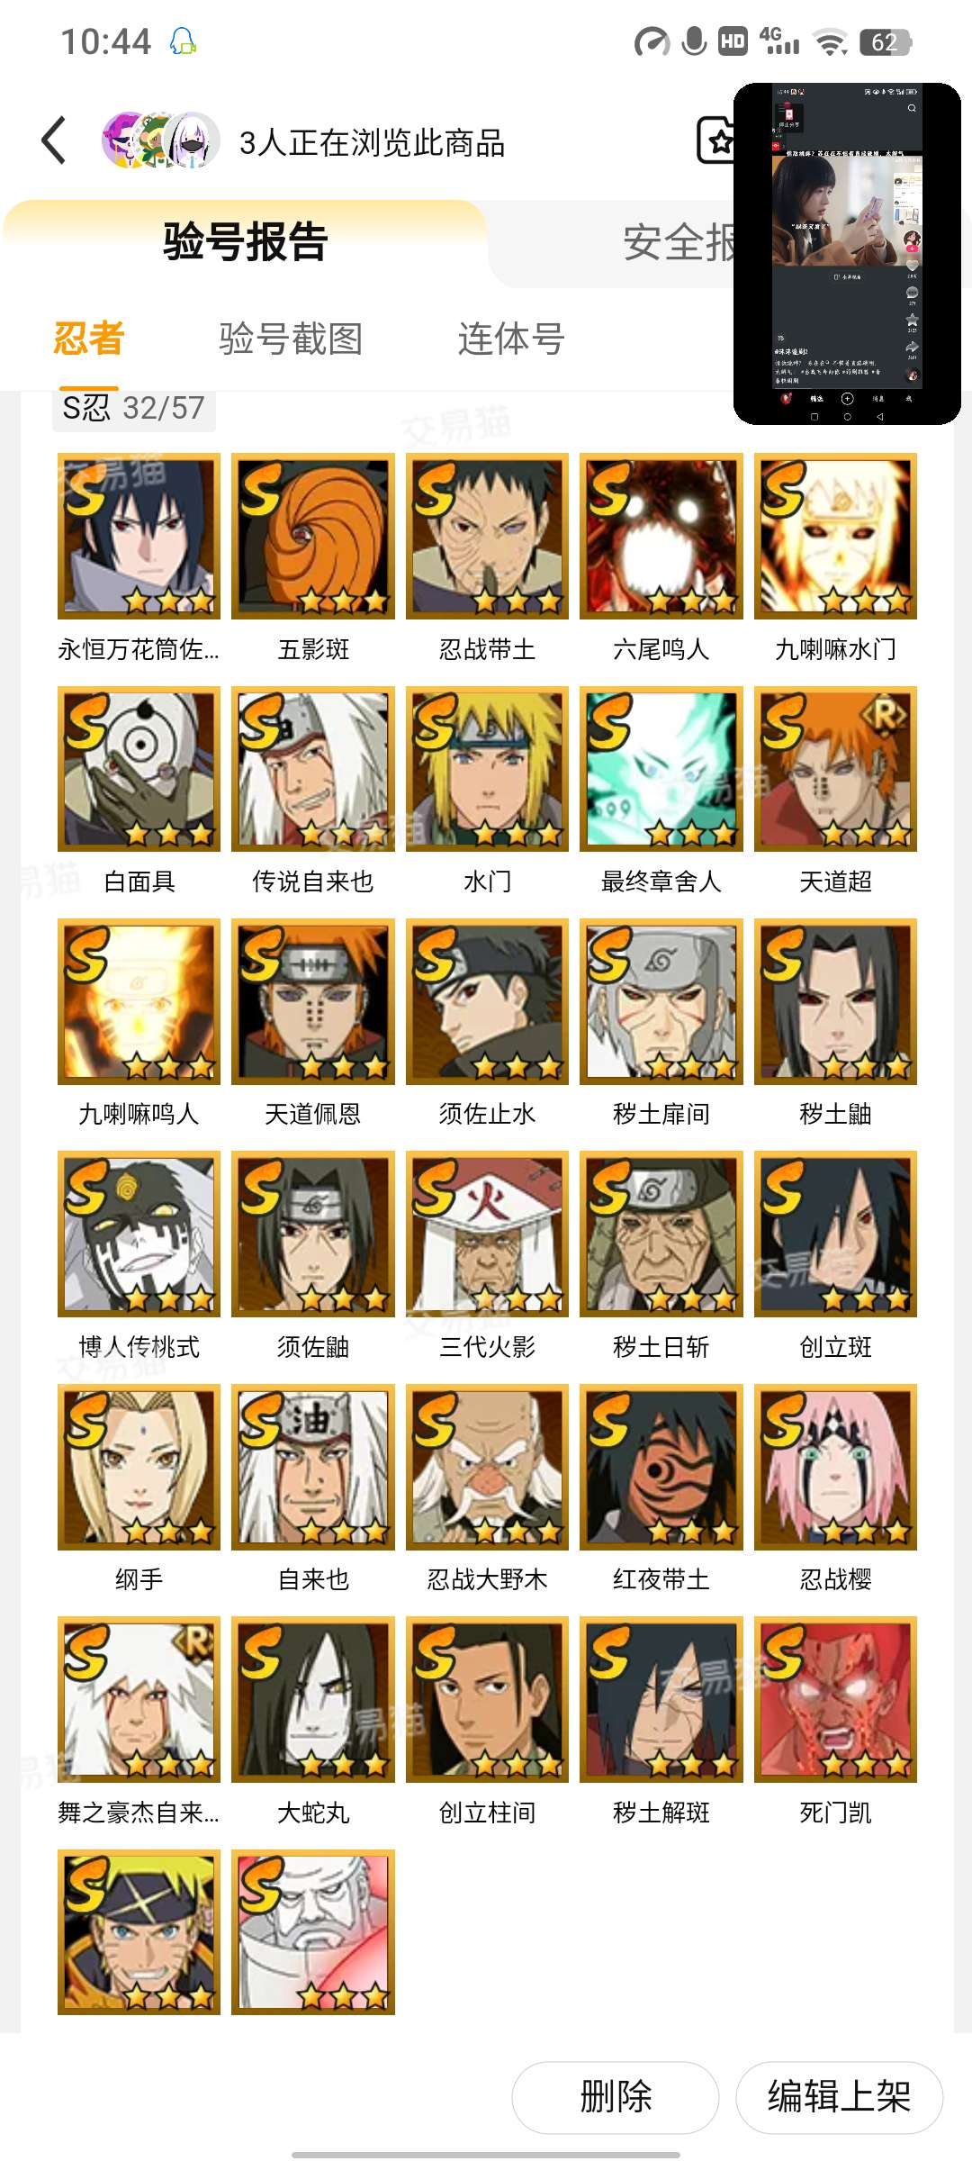Switch to the 验号报告 tab
This screenshot has width=972, height=2161.
[245, 241]
